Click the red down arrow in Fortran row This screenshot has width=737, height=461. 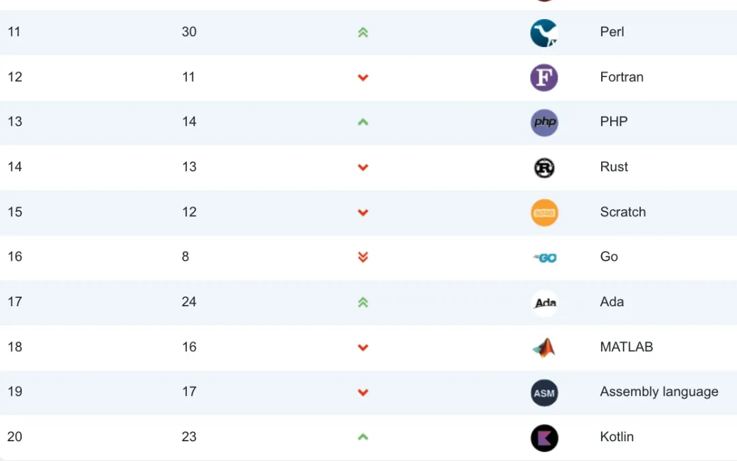click(x=363, y=78)
